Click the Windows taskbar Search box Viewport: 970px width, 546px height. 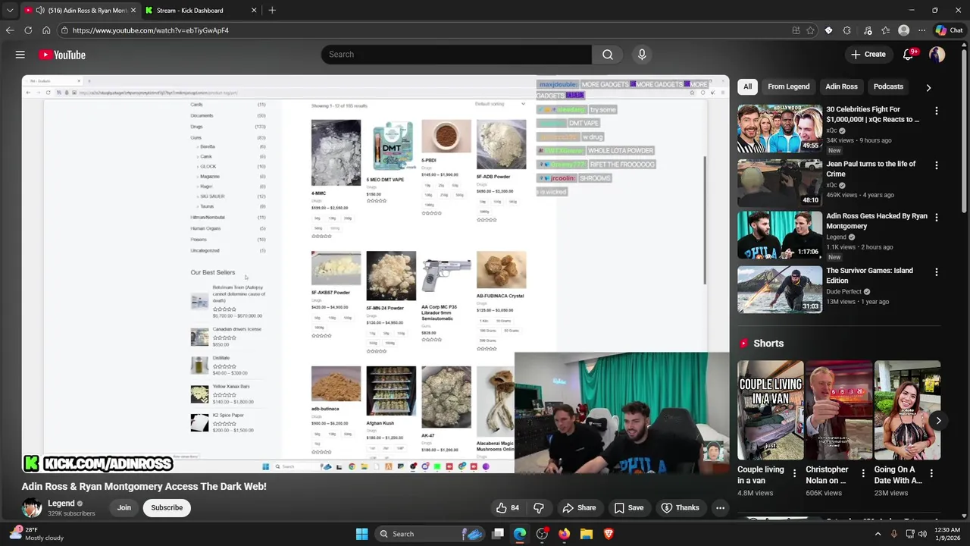[x=429, y=534]
